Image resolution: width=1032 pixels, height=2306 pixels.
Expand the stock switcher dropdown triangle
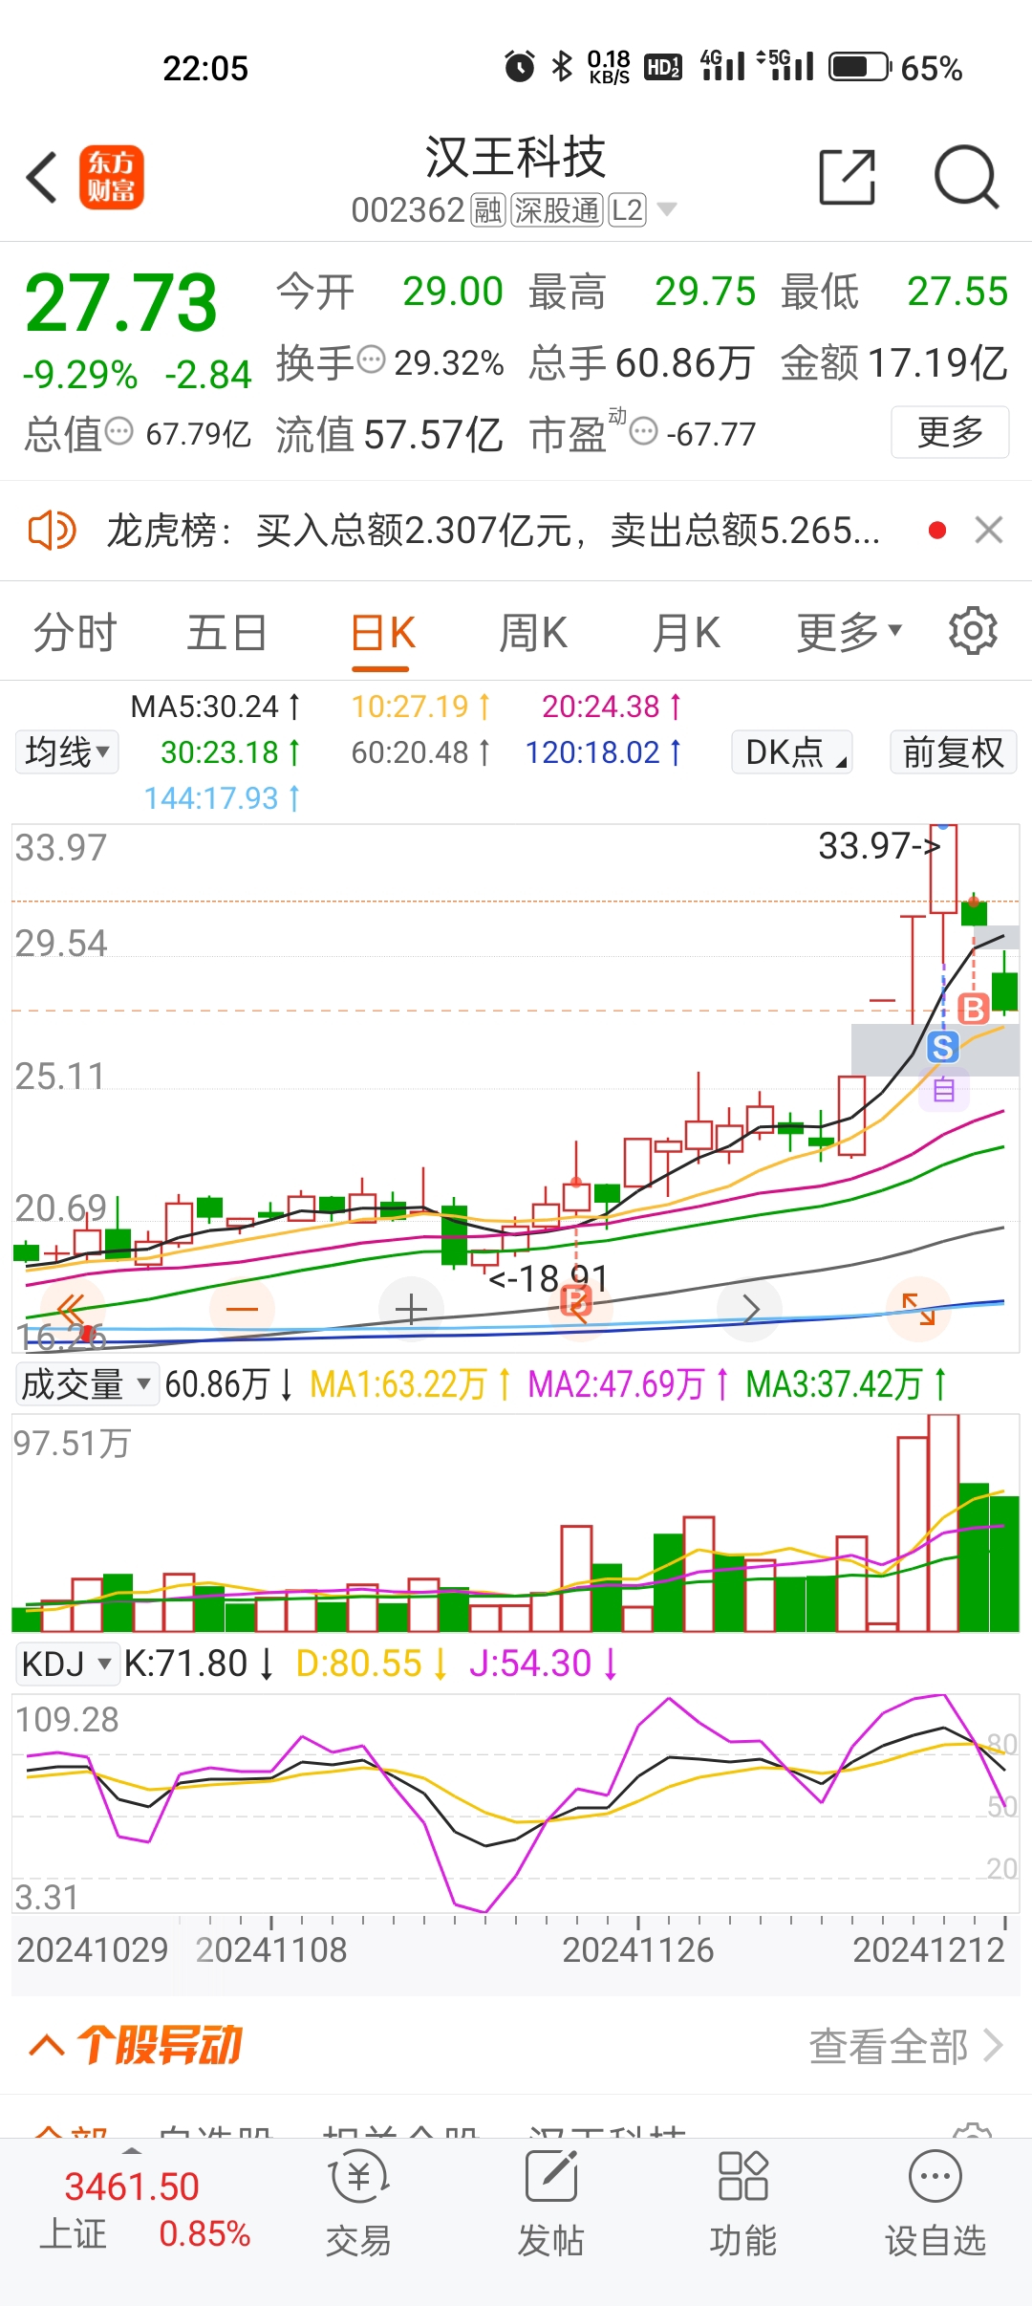tap(667, 209)
